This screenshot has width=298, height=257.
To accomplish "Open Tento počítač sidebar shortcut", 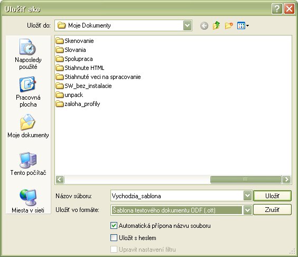I will (x=28, y=164).
